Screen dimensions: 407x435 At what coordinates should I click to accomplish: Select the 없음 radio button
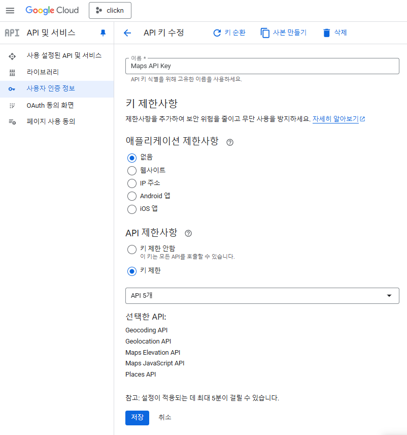coord(132,158)
